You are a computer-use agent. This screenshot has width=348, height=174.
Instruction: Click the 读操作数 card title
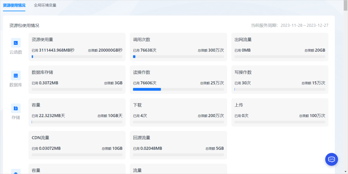click(142, 72)
